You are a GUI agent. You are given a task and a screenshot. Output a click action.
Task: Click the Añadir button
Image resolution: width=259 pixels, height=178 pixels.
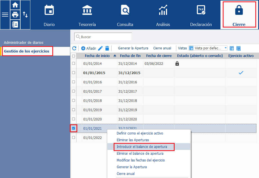[x=89, y=48]
